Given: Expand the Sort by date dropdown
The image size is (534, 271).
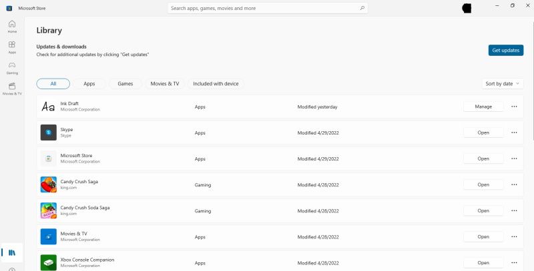Looking at the screenshot, I should [503, 83].
